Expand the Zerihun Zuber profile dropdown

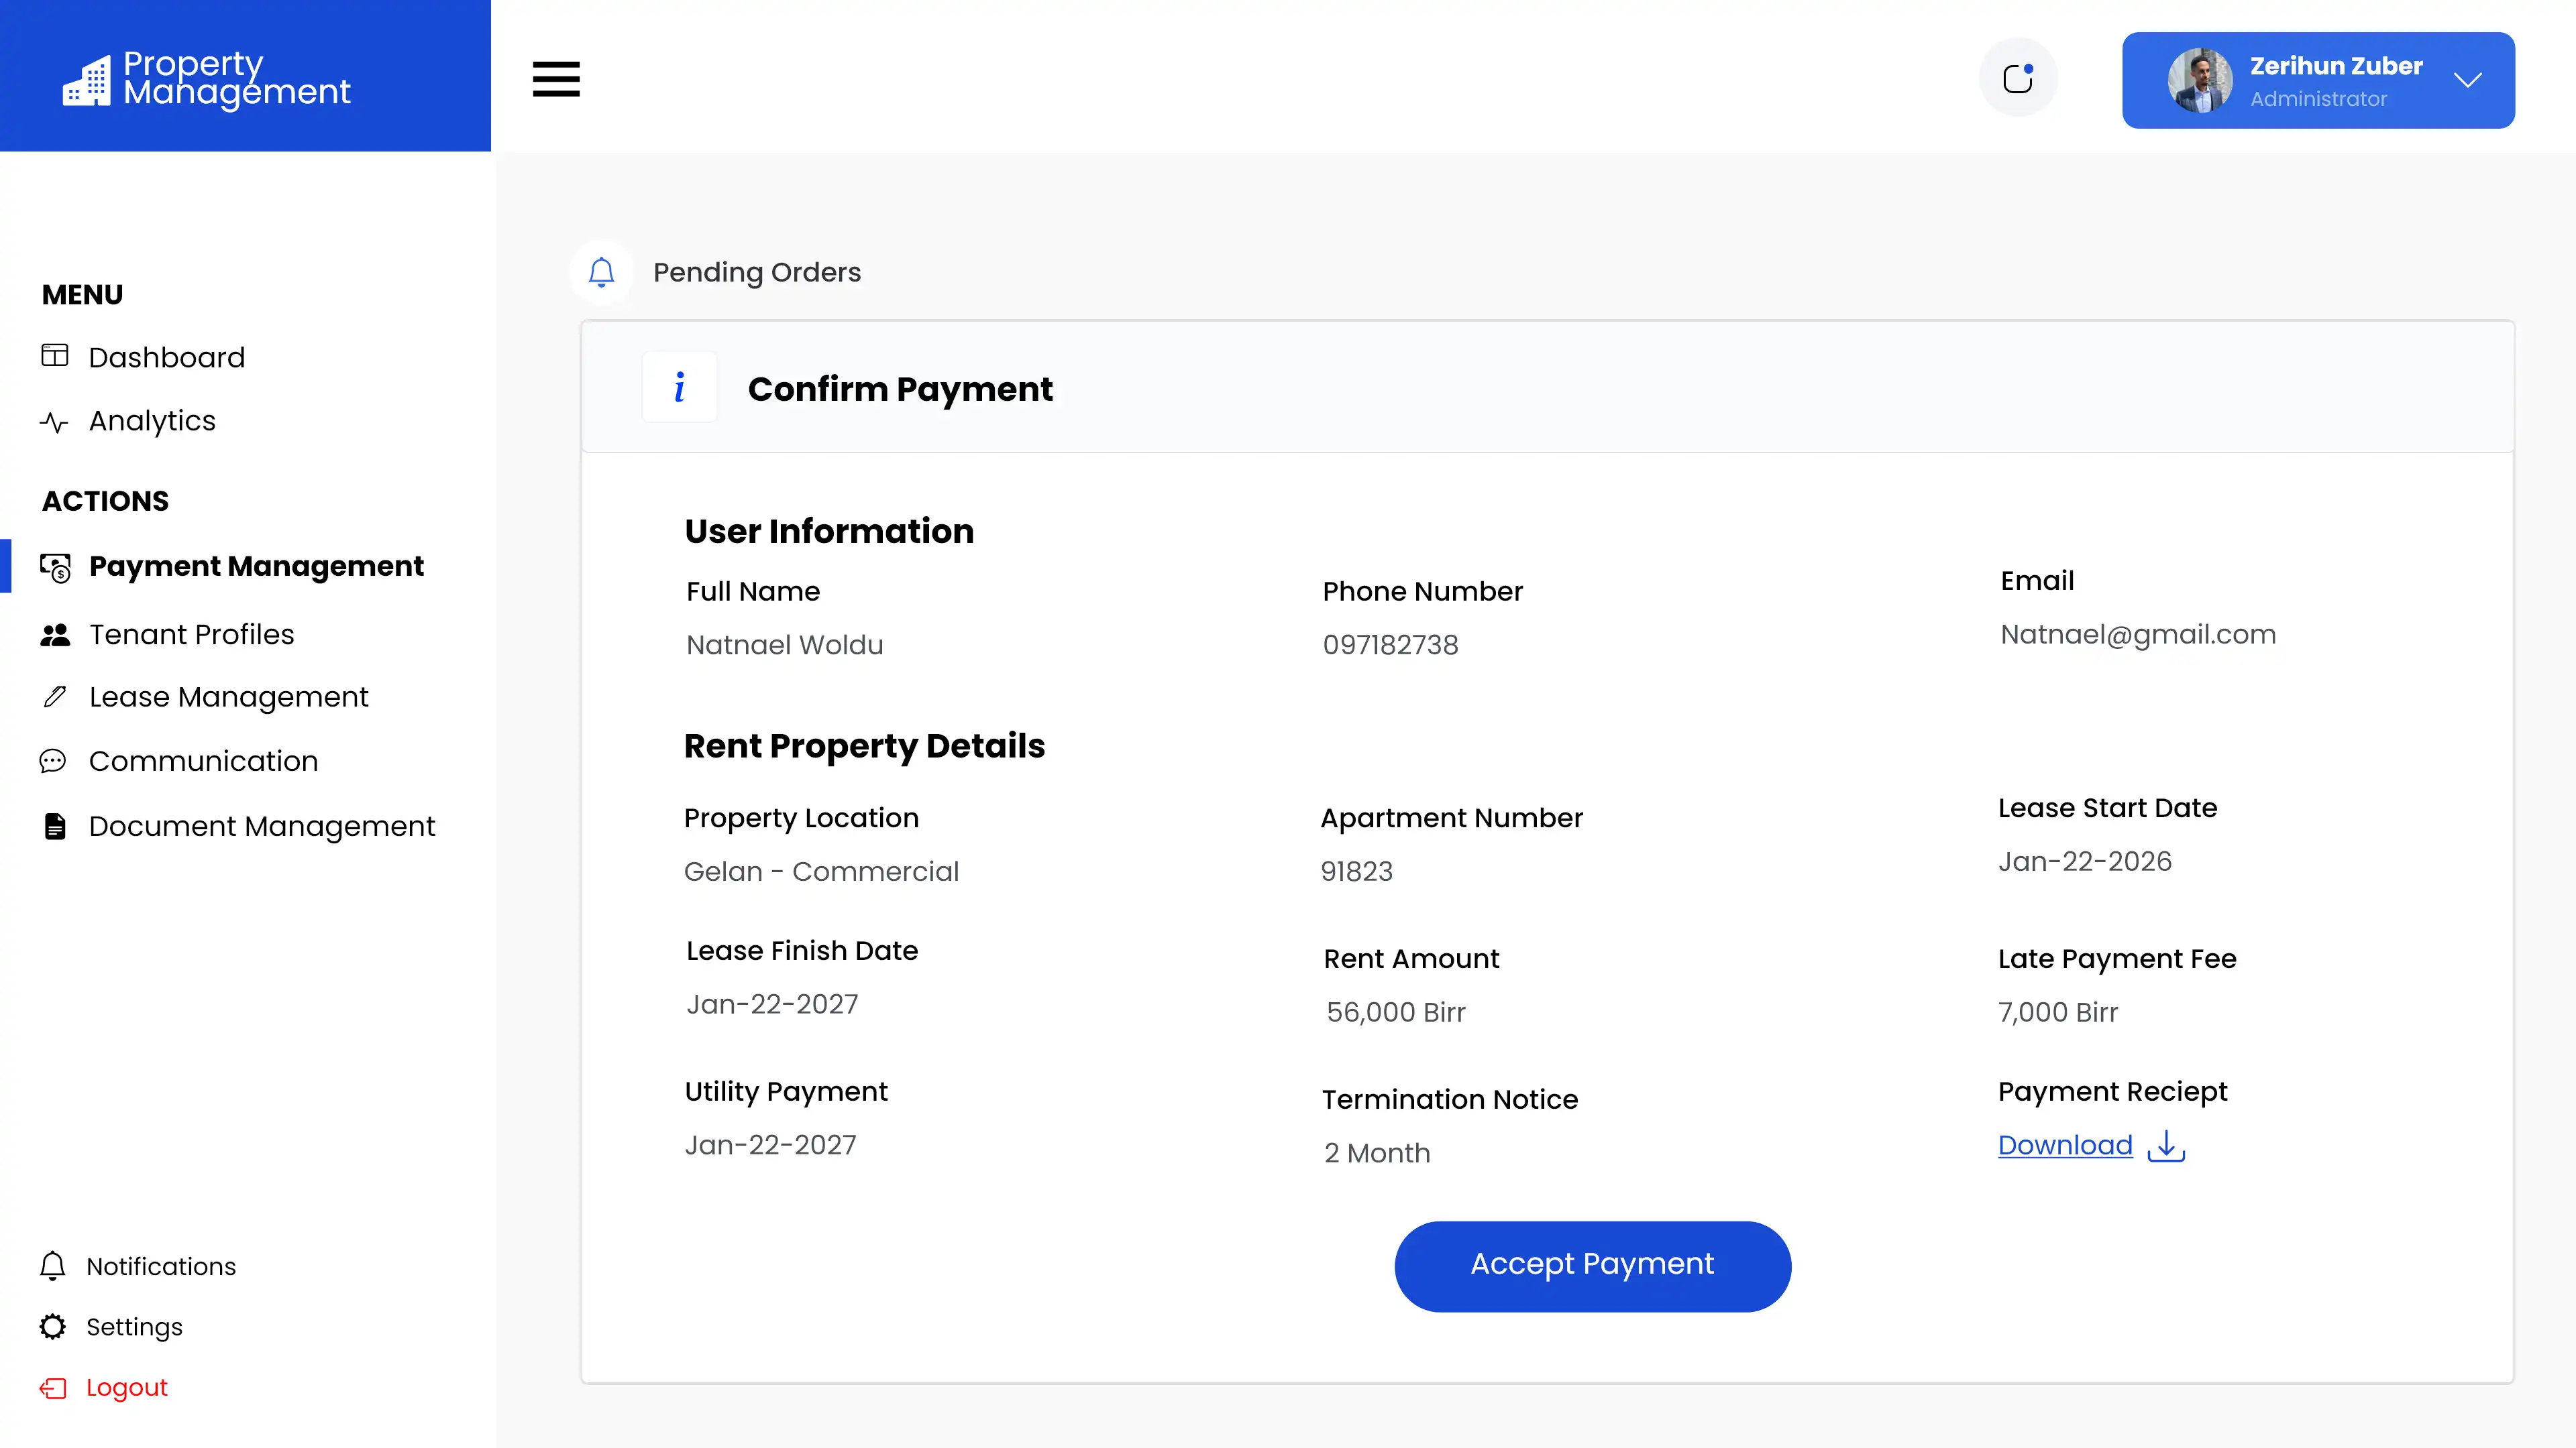coord(2467,80)
